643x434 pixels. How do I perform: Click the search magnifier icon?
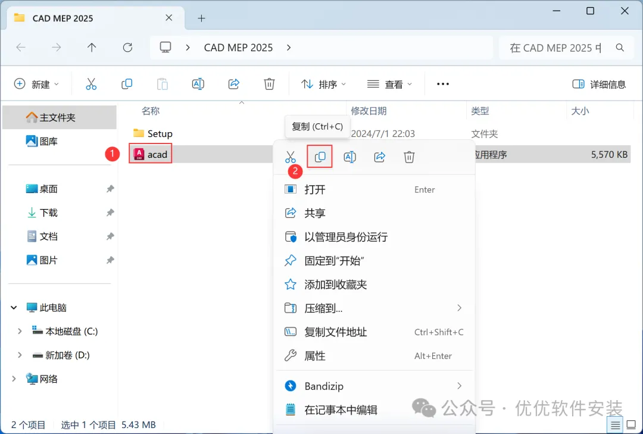620,48
